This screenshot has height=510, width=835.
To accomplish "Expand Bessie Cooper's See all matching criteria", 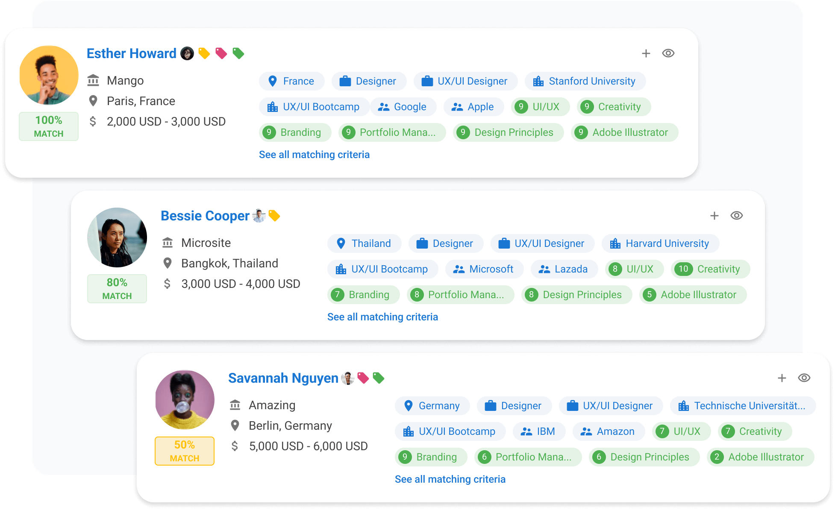I will [x=382, y=317].
